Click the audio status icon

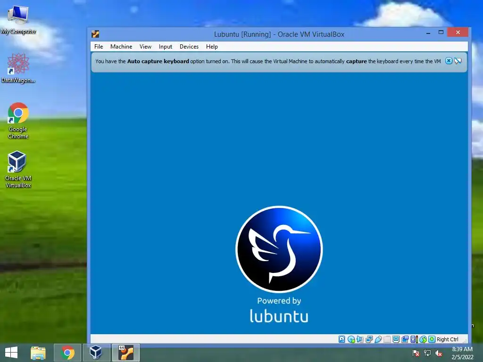[x=360, y=339]
